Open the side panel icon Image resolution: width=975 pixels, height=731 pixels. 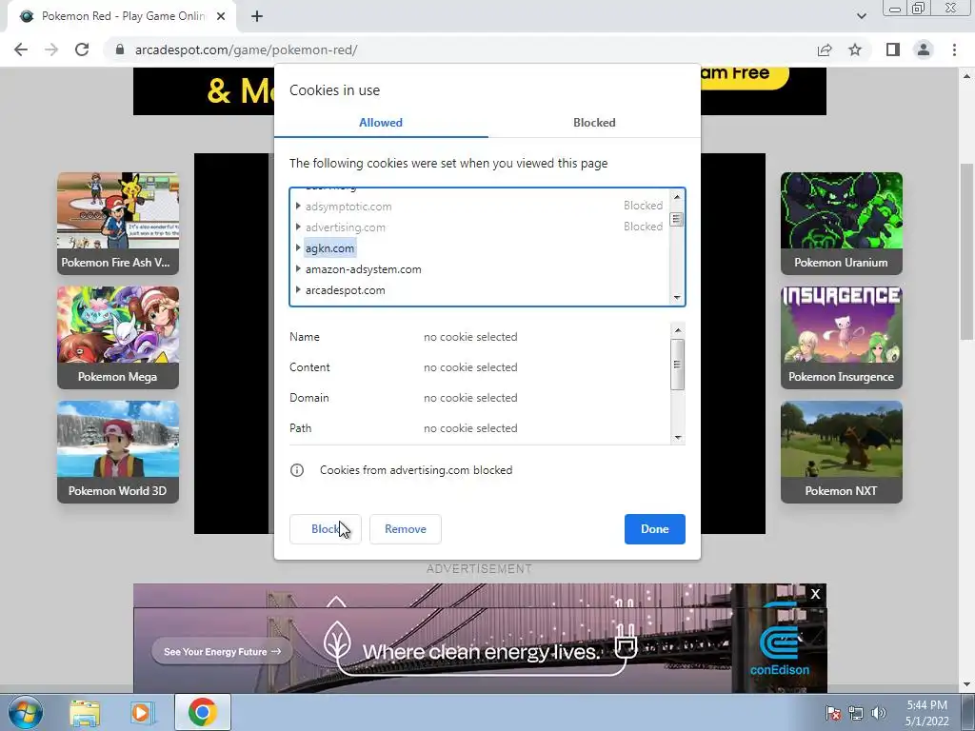click(x=893, y=49)
